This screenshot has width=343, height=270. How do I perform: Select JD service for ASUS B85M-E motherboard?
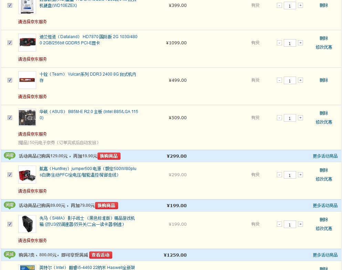(x=32, y=134)
